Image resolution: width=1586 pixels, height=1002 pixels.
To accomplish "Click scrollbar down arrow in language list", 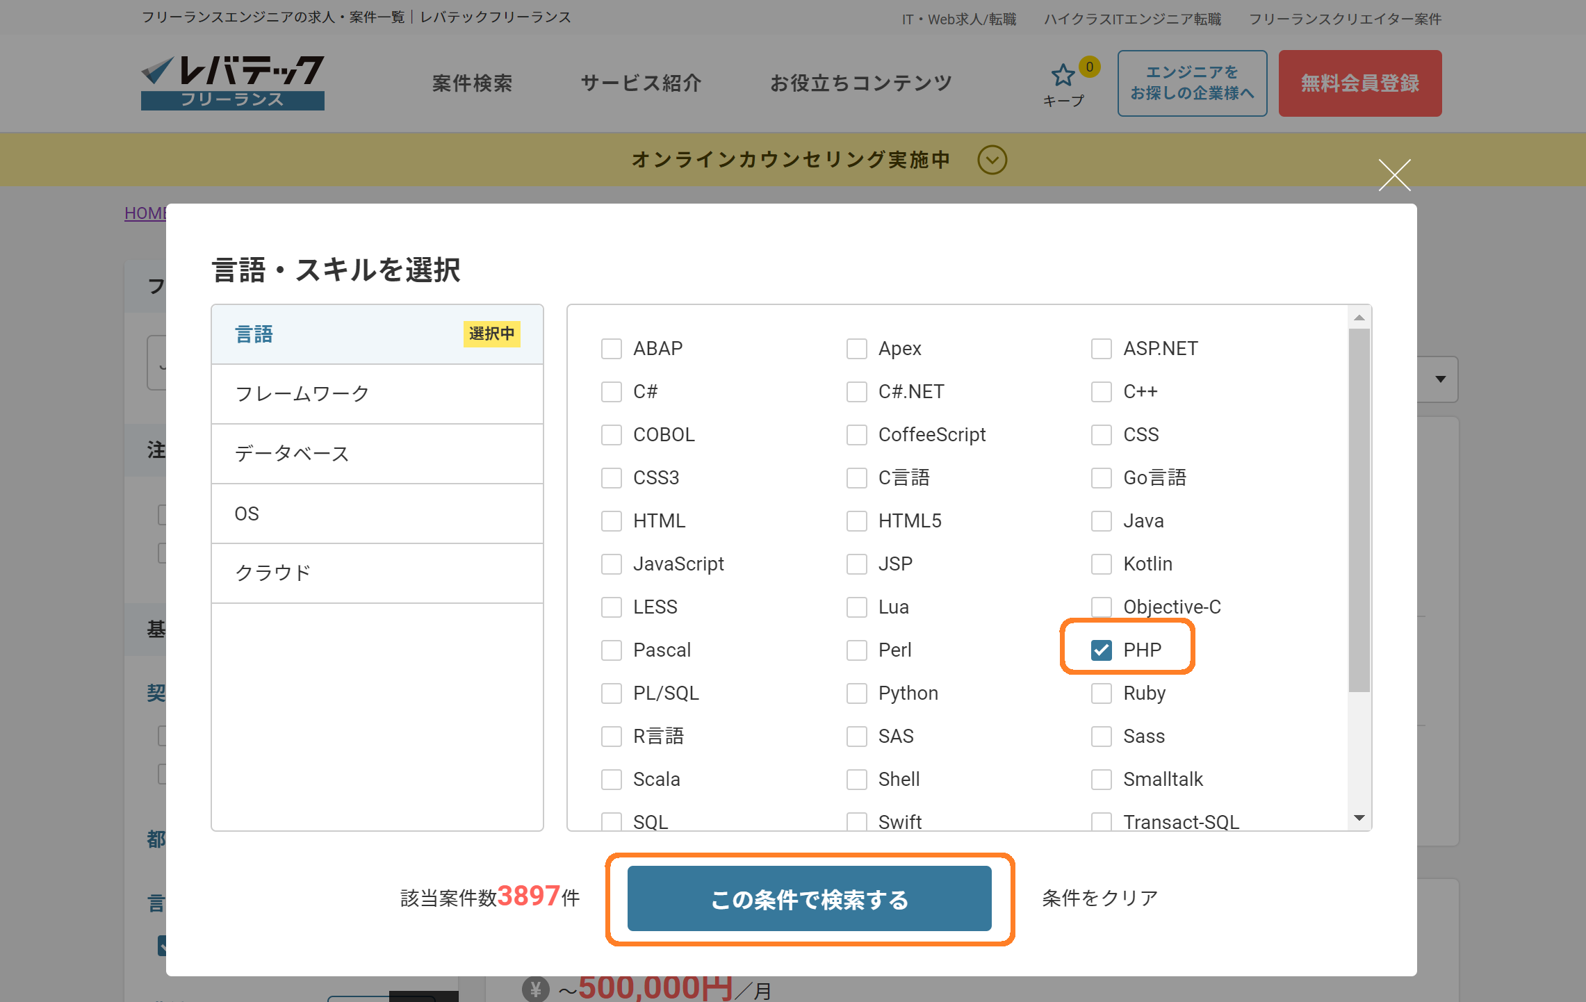I will point(1359,818).
